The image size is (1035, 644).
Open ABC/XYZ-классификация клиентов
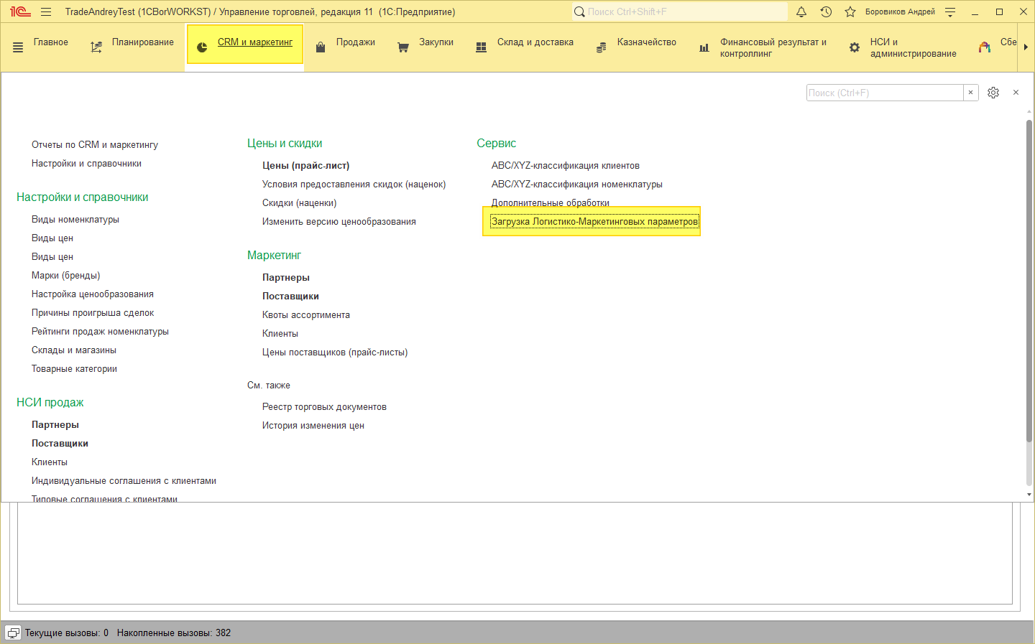565,166
